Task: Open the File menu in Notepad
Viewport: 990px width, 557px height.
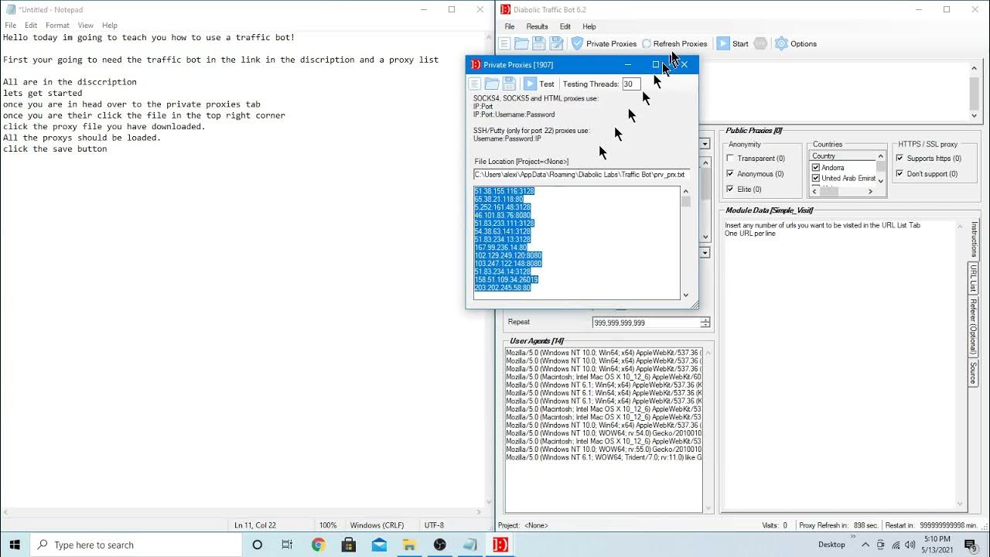Action: coord(10,26)
